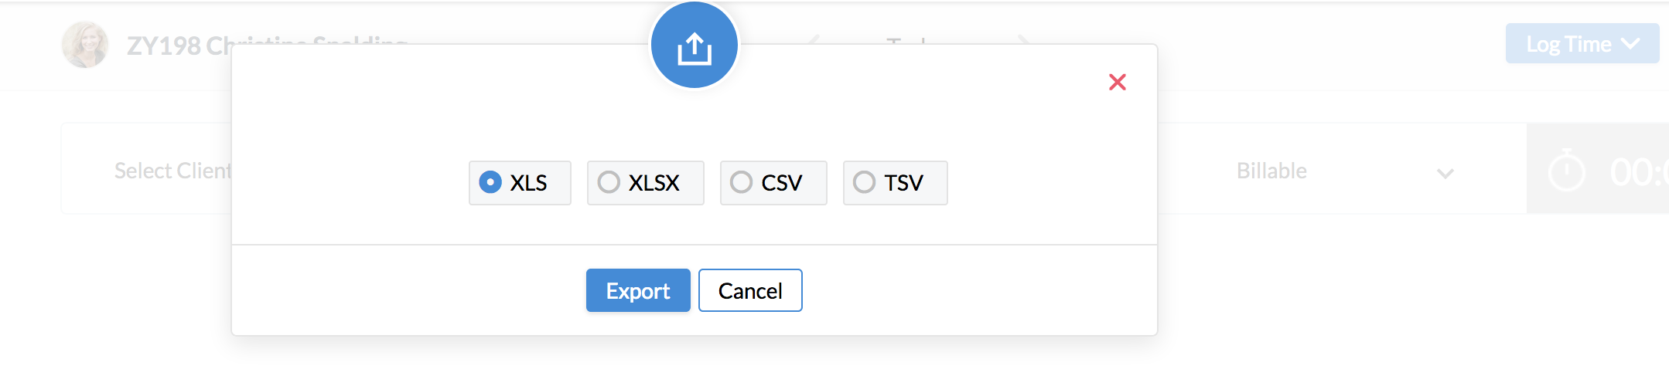The height and width of the screenshot is (386, 1669).
Task: Click the next arrow behind the dialog
Action: coord(1023,39)
